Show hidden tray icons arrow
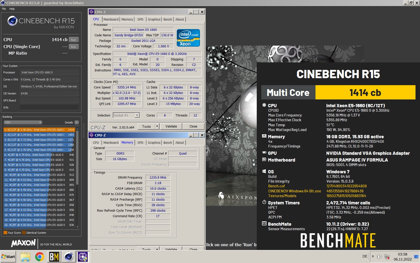This screenshot has height=263, width=420. click(373, 256)
